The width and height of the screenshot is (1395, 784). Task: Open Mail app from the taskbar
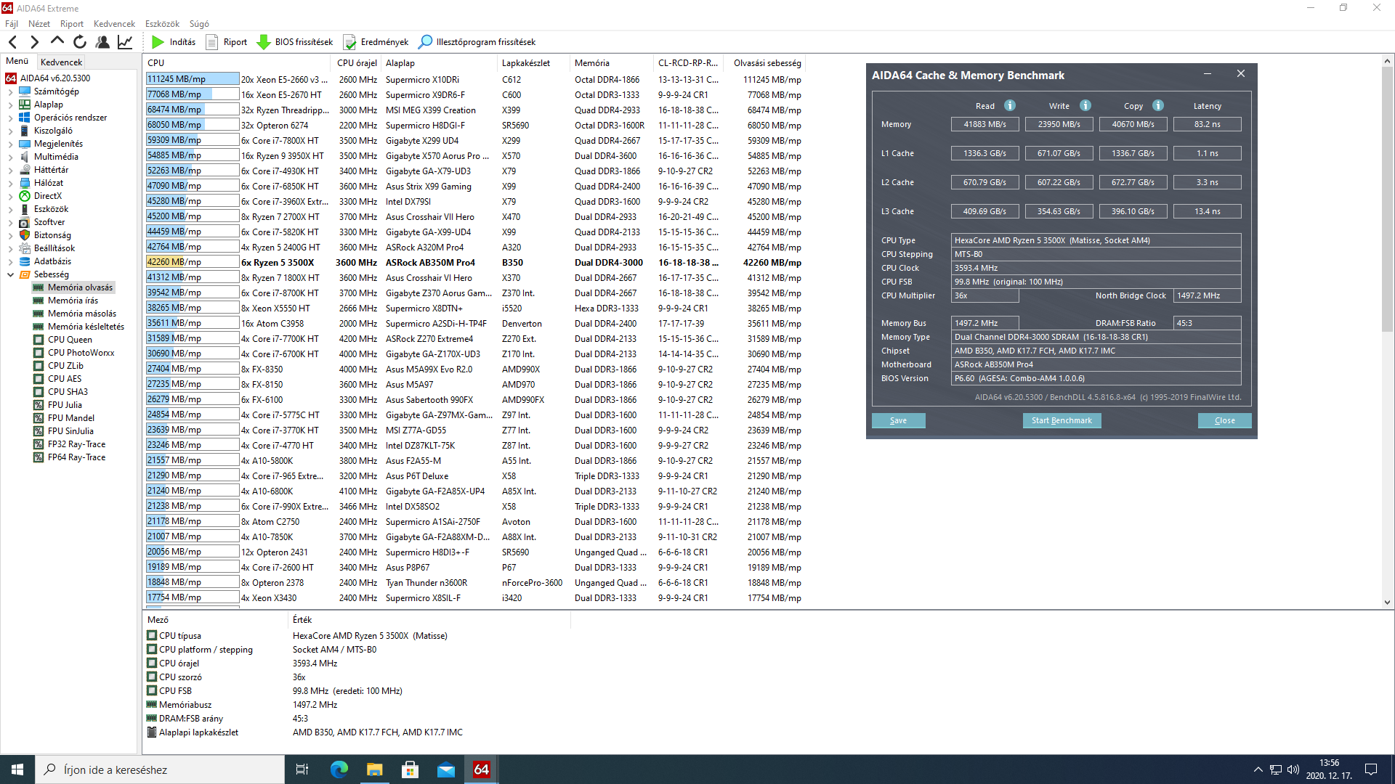click(x=446, y=769)
